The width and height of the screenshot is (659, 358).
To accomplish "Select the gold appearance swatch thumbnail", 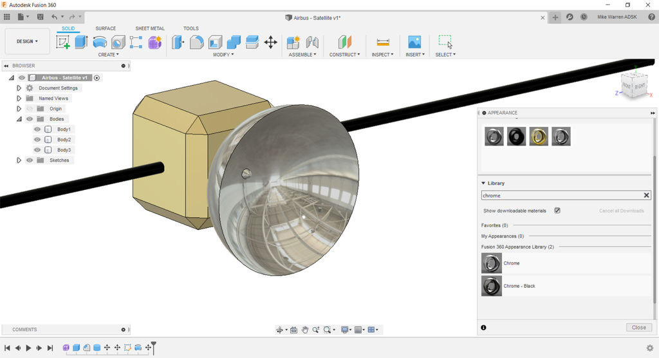I will [x=539, y=137].
